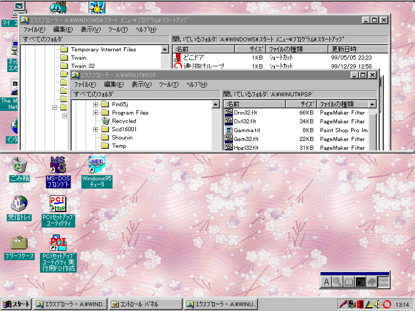Image resolution: width=415 pixels, height=311 pixels.
Task: Expand the Program Files folder node
Action: 96,112
